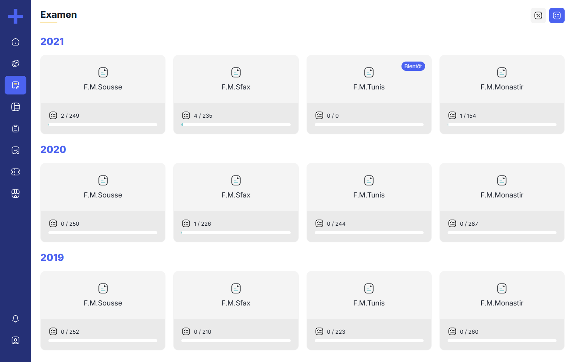Click the chart report icon in sidebar
Viewport: 572px width, 362px height.
(x=16, y=150)
